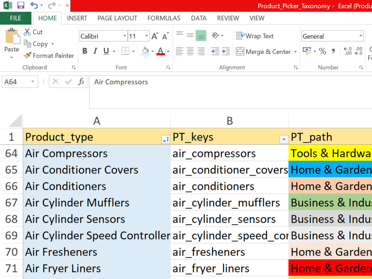Click Merge & Center button
This screenshot has width=372, height=279.
(263, 51)
